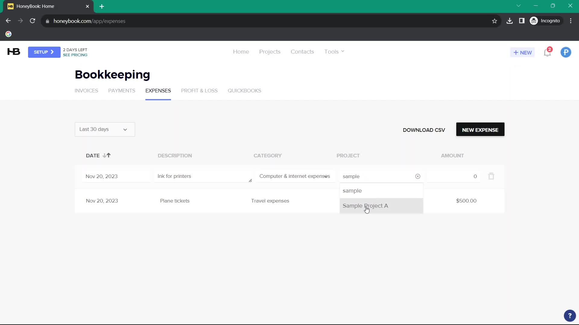This screenshot has width=579, height=325.
Task: Click the Project column header
Action: point(348,156)
